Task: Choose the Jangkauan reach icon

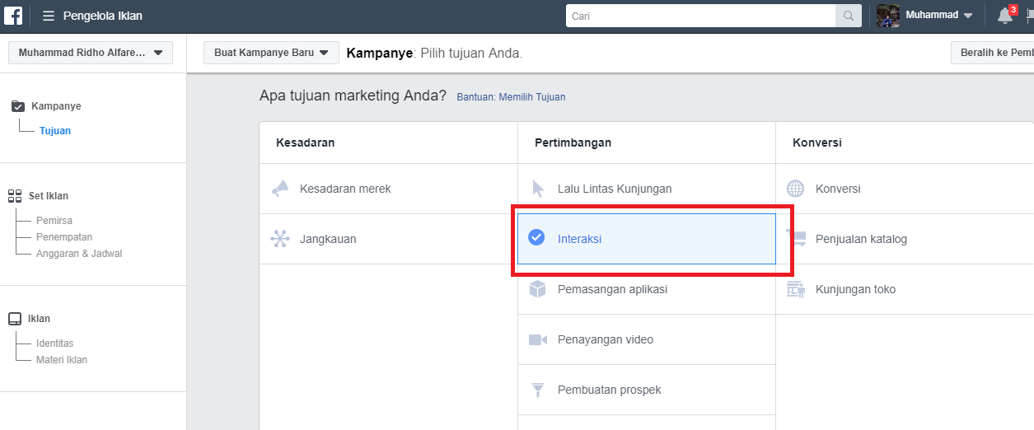Action: [280, 239]
